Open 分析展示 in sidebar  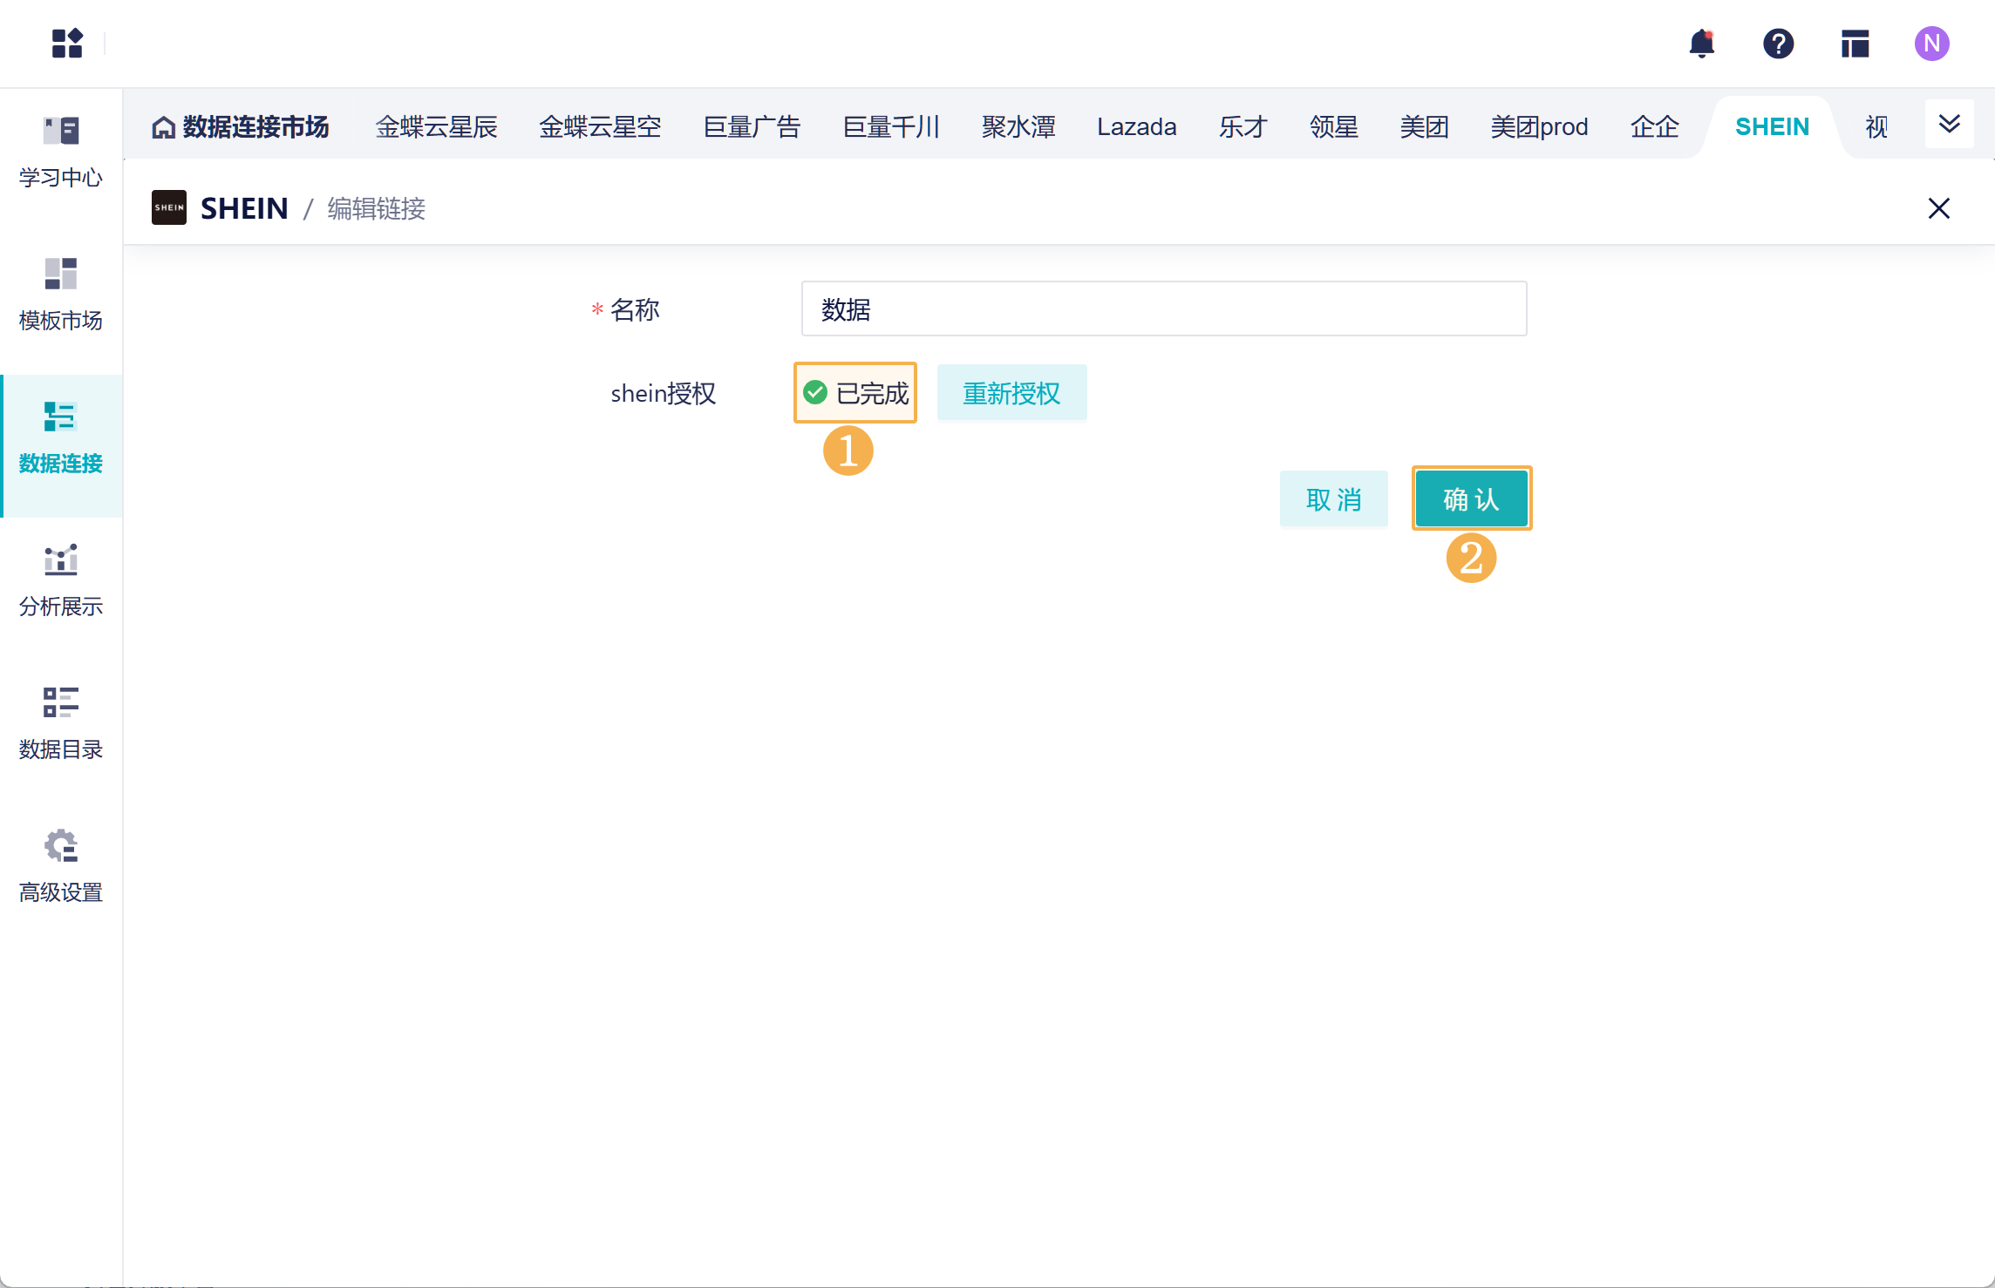(x=61, y=580)
